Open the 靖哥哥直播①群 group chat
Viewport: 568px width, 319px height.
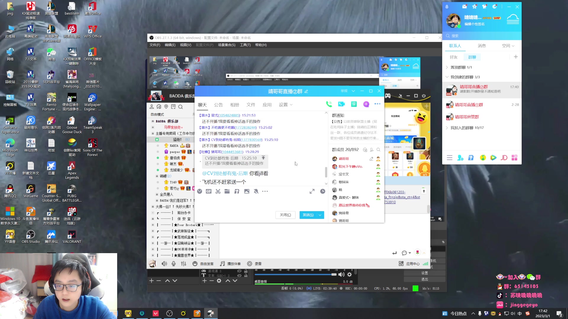pyautogui.click(x=482, y=105)
